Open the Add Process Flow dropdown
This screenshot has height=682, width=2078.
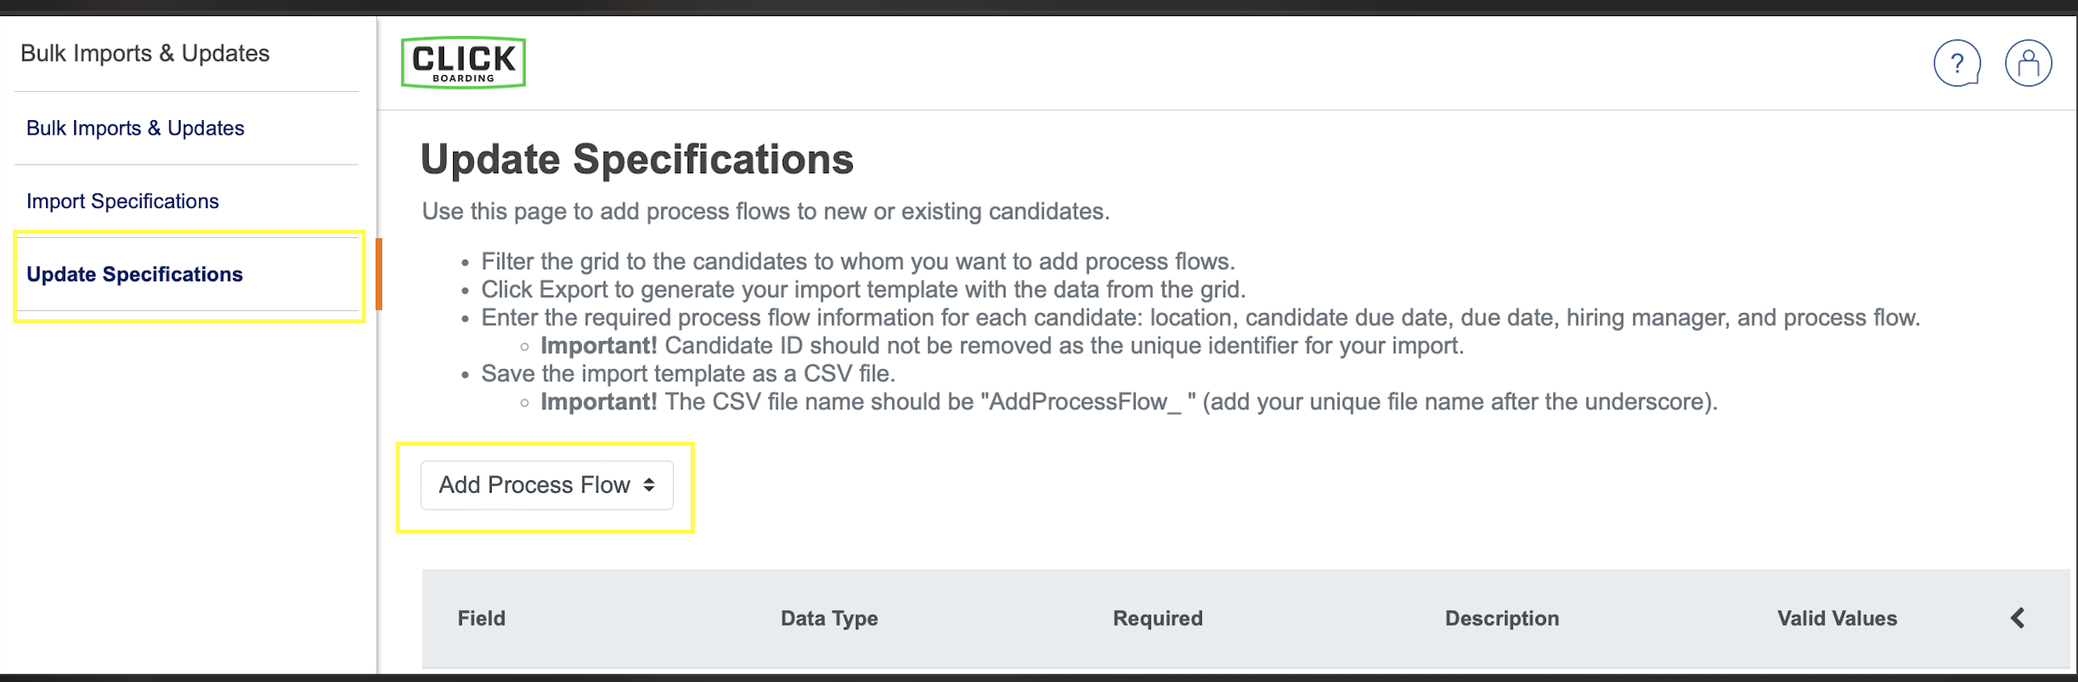click(x=547, y=485)
